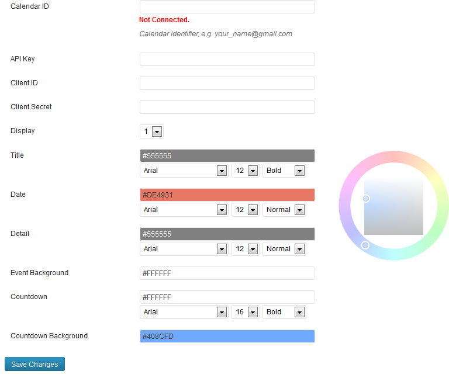The image size is (449, 378).
Task: Click the Client Secret label
Action: (x=31, y=107)
